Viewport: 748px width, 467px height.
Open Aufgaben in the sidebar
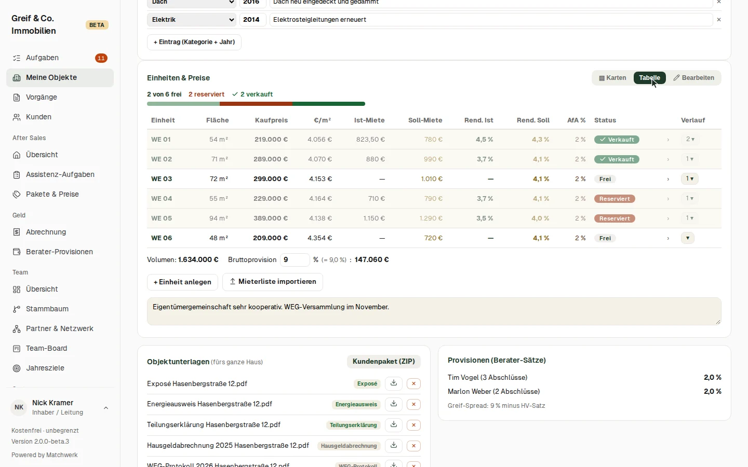click(60, 58)
